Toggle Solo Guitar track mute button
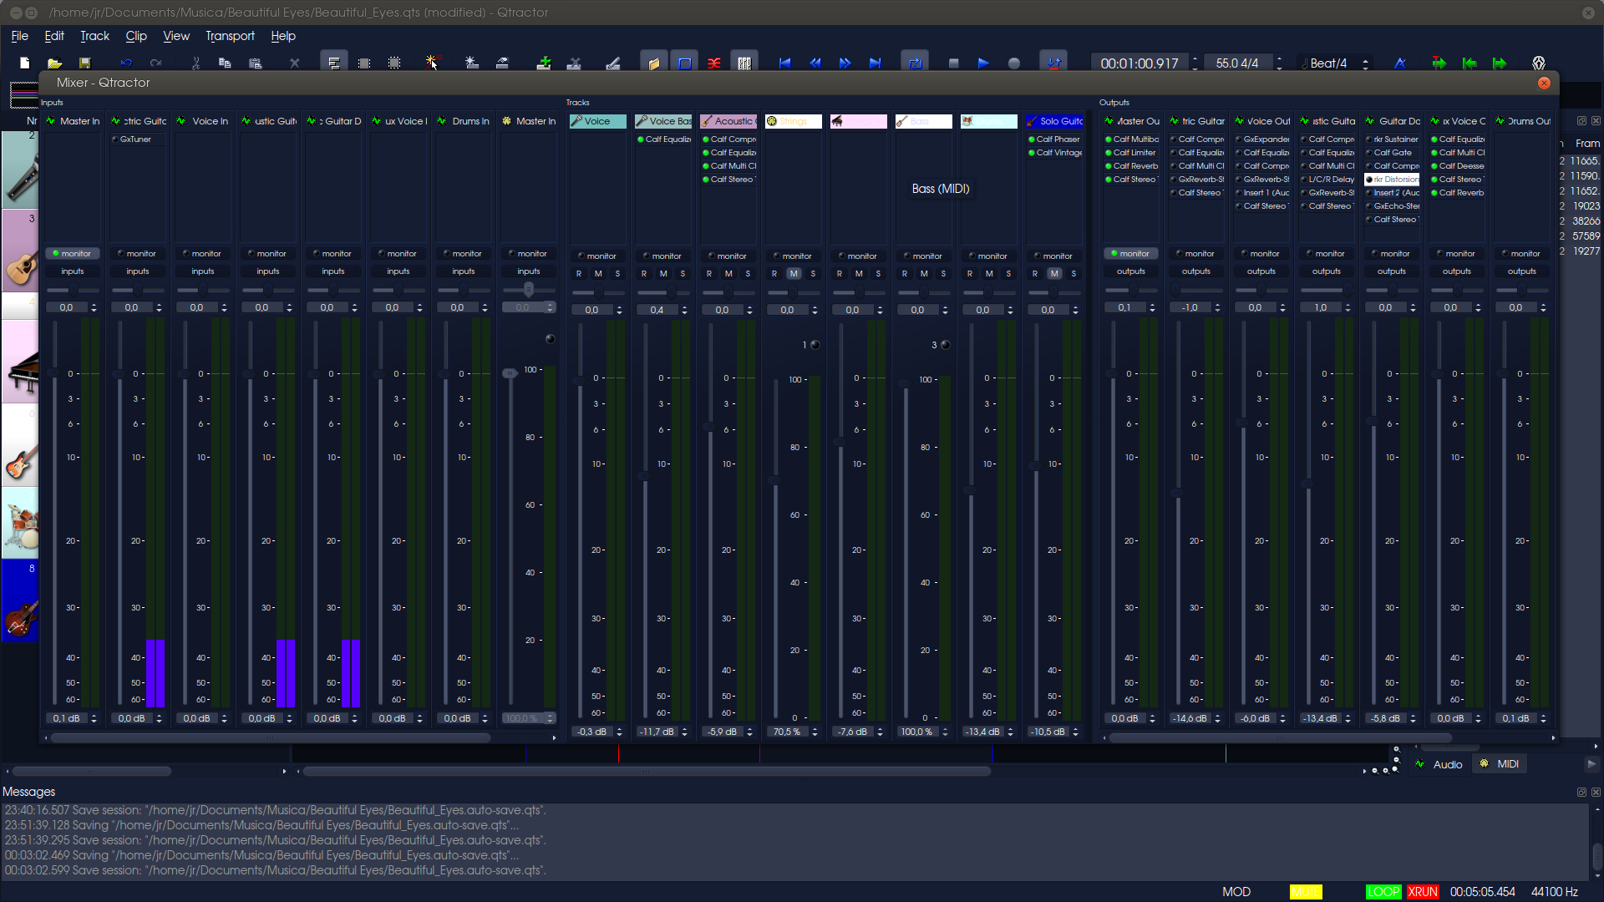The height and width of the screenshot is (902, 1604). pos(1054,274)
